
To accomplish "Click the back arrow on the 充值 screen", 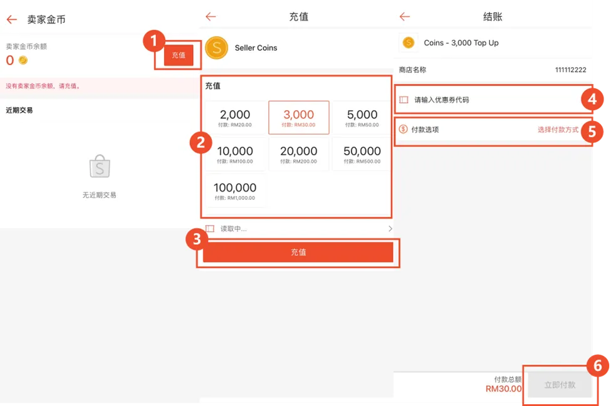I will click(209, 16).
